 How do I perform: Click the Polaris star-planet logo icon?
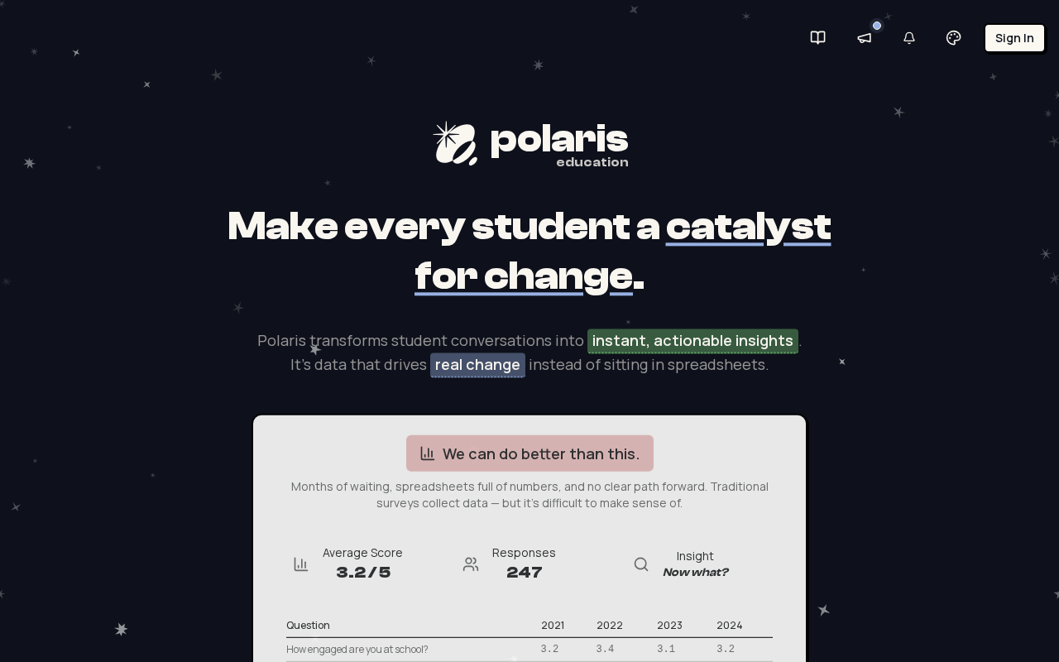tap(456, 143)
